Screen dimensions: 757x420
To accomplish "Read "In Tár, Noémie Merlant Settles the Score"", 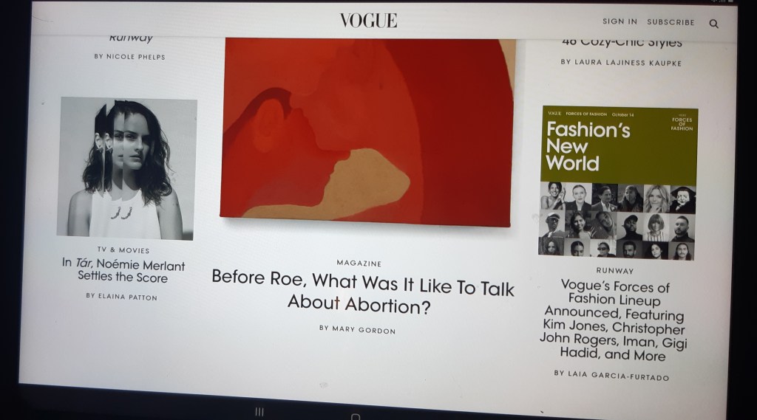I will [123, 271].
